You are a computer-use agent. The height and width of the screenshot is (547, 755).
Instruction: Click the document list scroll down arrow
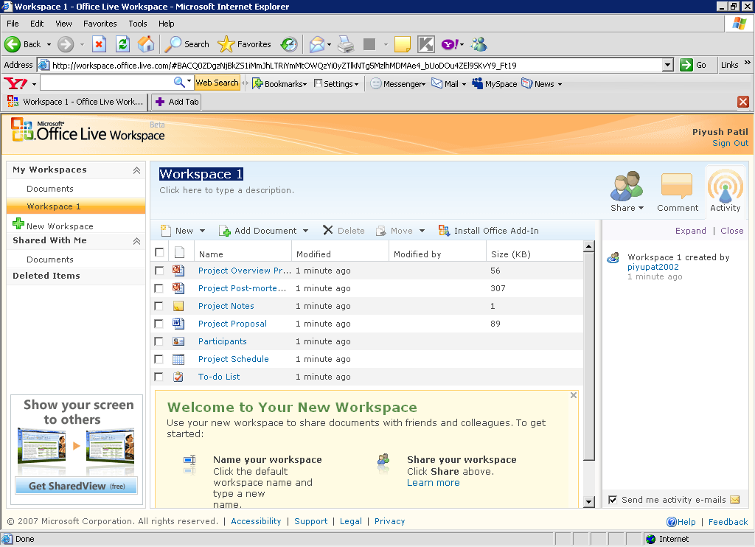[x=589, y=502]
